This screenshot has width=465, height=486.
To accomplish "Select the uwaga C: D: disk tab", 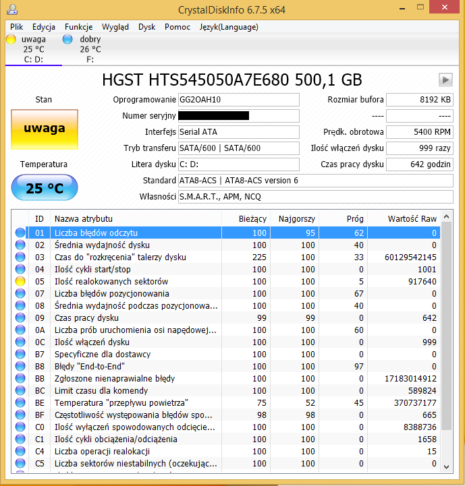I will (x=34, y=49).
